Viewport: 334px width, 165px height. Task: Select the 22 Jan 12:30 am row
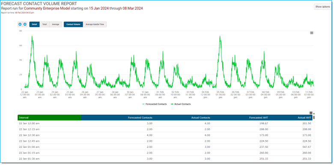[165, 135]
